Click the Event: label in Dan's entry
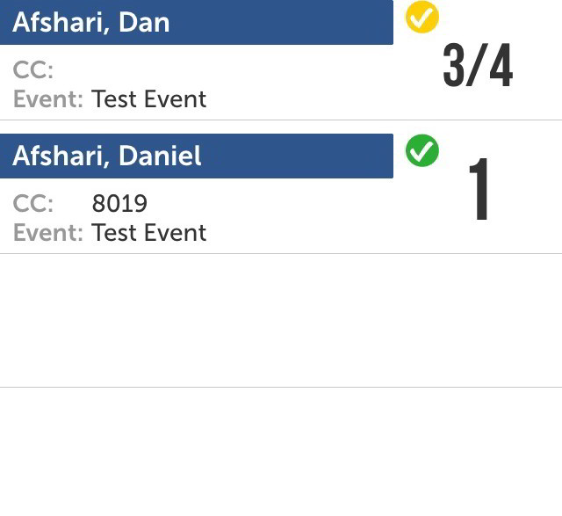Screen dimensions: 562x516 (x=48, y=99)
